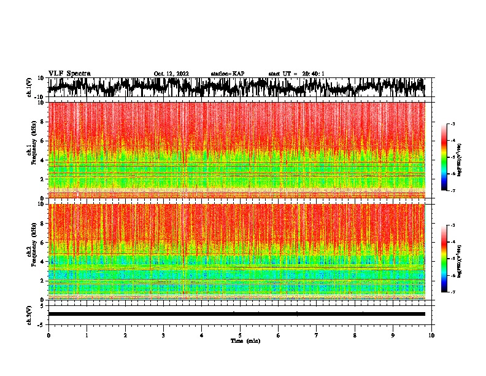The width and height of the screenshot is (486, 376).
Task: Click the "6" minute tick label on time axis
Action: 279,335
